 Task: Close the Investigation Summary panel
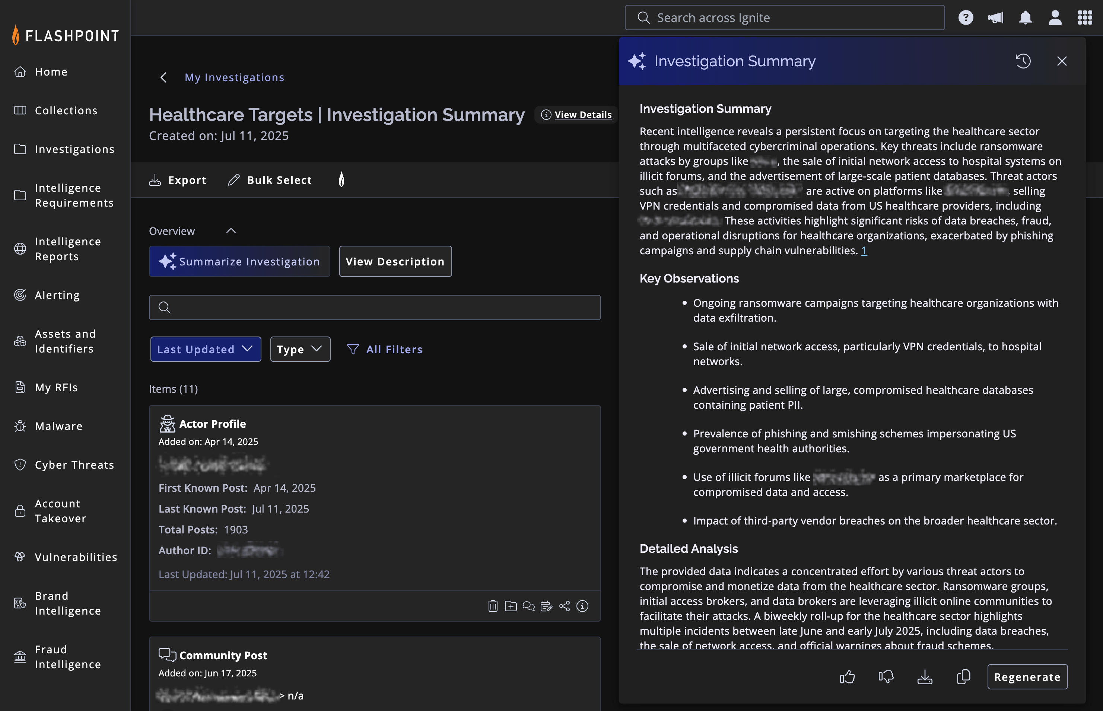point(1062,61)
